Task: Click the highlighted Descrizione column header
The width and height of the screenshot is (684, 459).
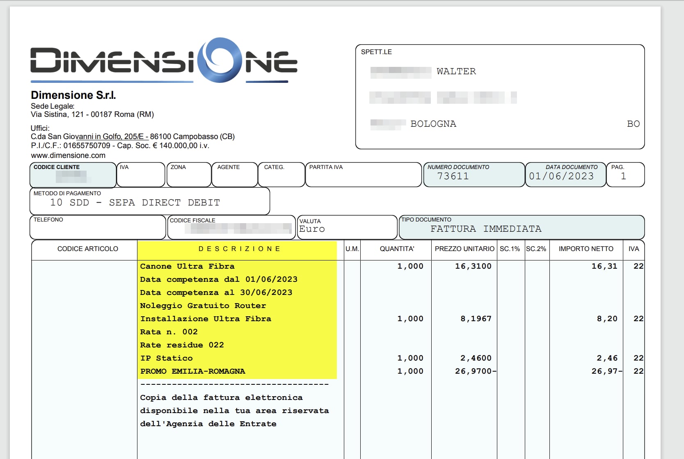Action: click(239, 249)
